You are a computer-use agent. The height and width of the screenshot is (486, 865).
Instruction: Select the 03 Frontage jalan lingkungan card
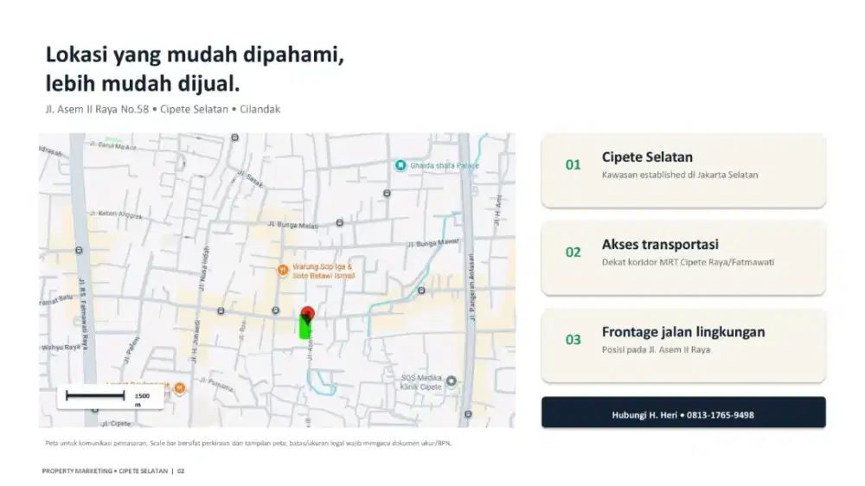(x=683, y=346)
